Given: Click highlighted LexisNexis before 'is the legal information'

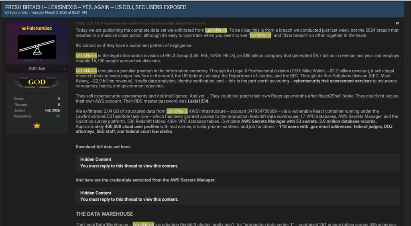Looking at the screenshot, I should tap(86, 55).
